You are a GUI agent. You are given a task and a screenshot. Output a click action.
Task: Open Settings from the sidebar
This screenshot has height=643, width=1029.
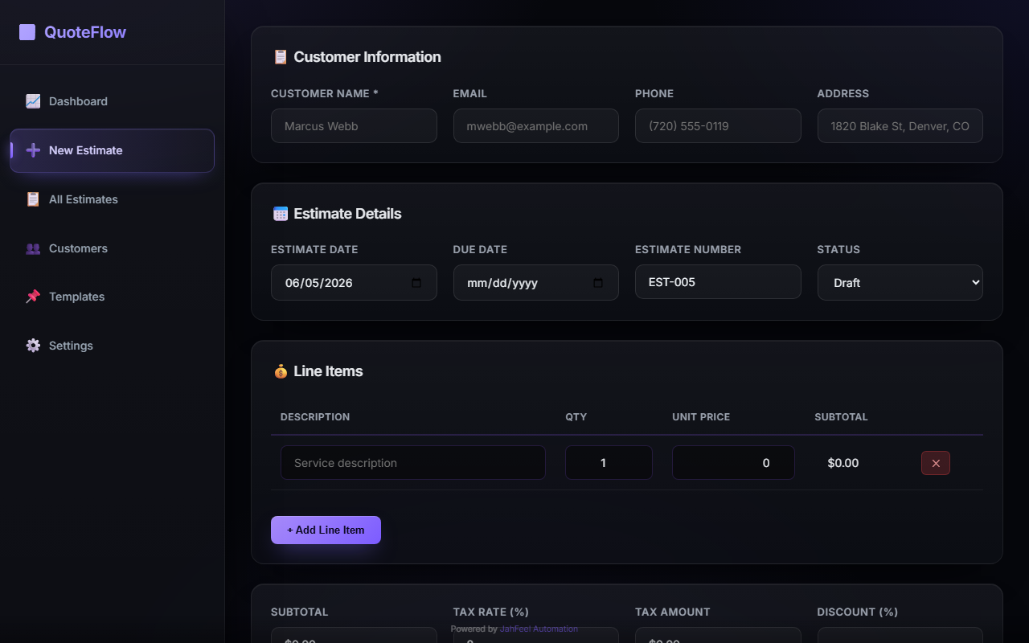[x=113, y=346]
